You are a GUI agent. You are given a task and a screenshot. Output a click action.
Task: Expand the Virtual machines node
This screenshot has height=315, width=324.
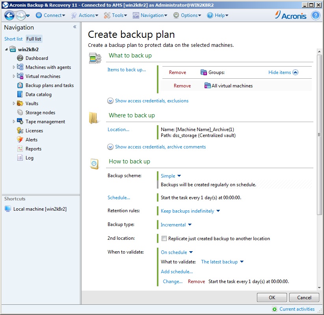(x=14, y=76)
